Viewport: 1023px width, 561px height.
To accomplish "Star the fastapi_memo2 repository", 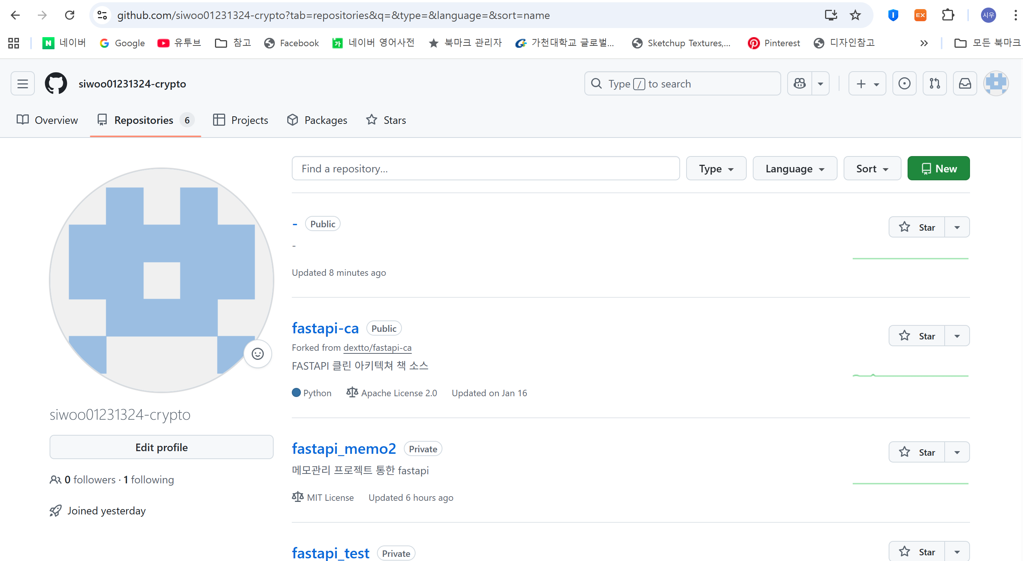I will point(917,452).
